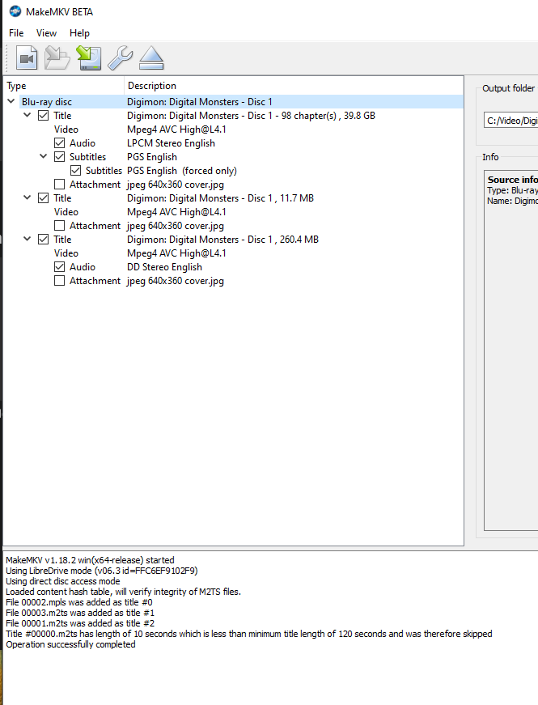Screen dimensions: 538x705
Task: Uncheck the LPCM Stereo English Audio checkbox
Action: click(x=59, y=143)
